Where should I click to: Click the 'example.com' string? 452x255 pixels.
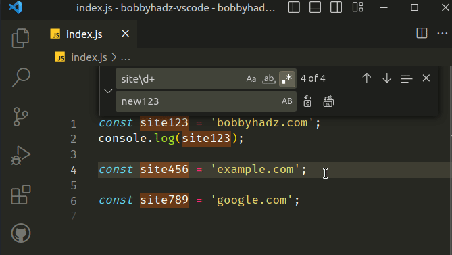tap(255, 170)
